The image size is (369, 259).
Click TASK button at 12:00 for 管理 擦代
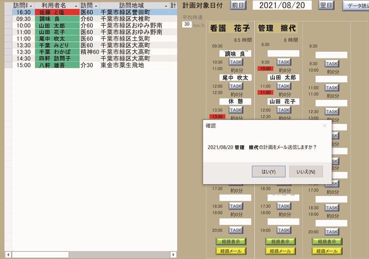(x=284, y=110)
